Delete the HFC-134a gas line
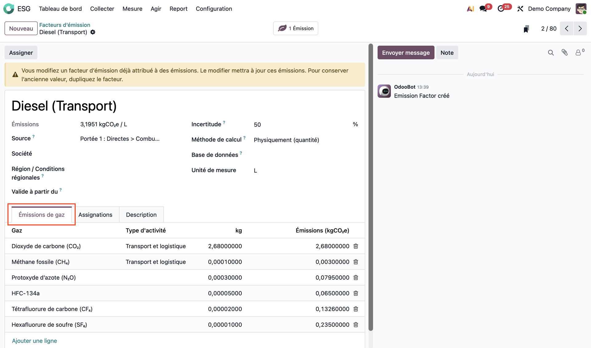Viewport: 591px width, 348px height. (x=356, y=293)
